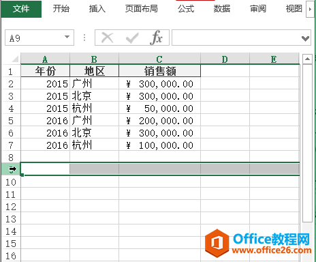Click cell A2 containing 2015
This screenshot has height=262, width=316.
click(x=45, y=83)
